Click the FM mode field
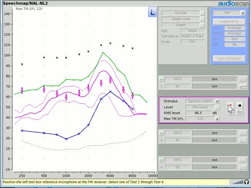This screenshot has width=251, height=188. point(227,13)
